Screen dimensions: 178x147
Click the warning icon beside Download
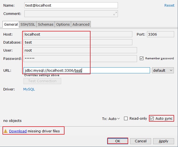point(6,131)
